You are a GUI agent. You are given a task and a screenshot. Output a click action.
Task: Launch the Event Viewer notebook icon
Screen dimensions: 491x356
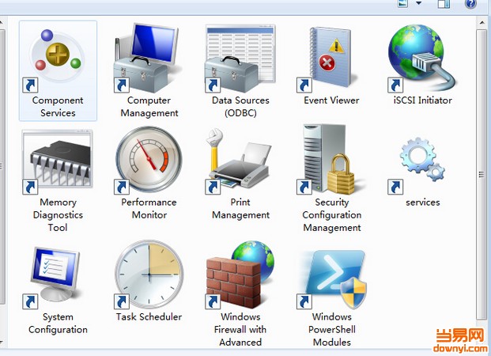(x=328, y=59)
